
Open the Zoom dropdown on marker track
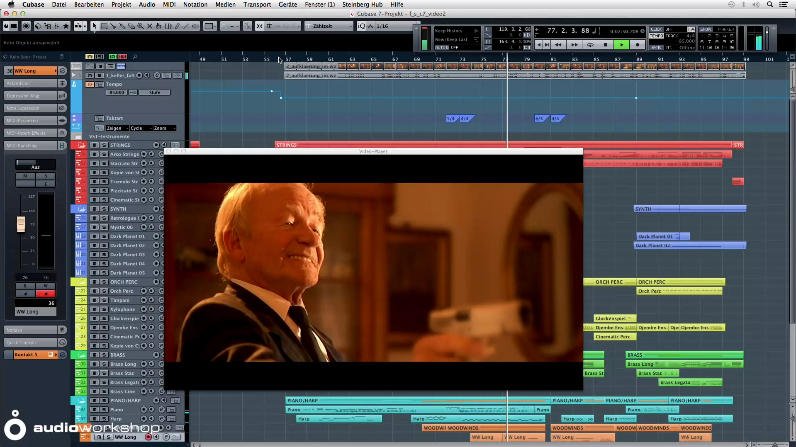click(x=165, y=128)
